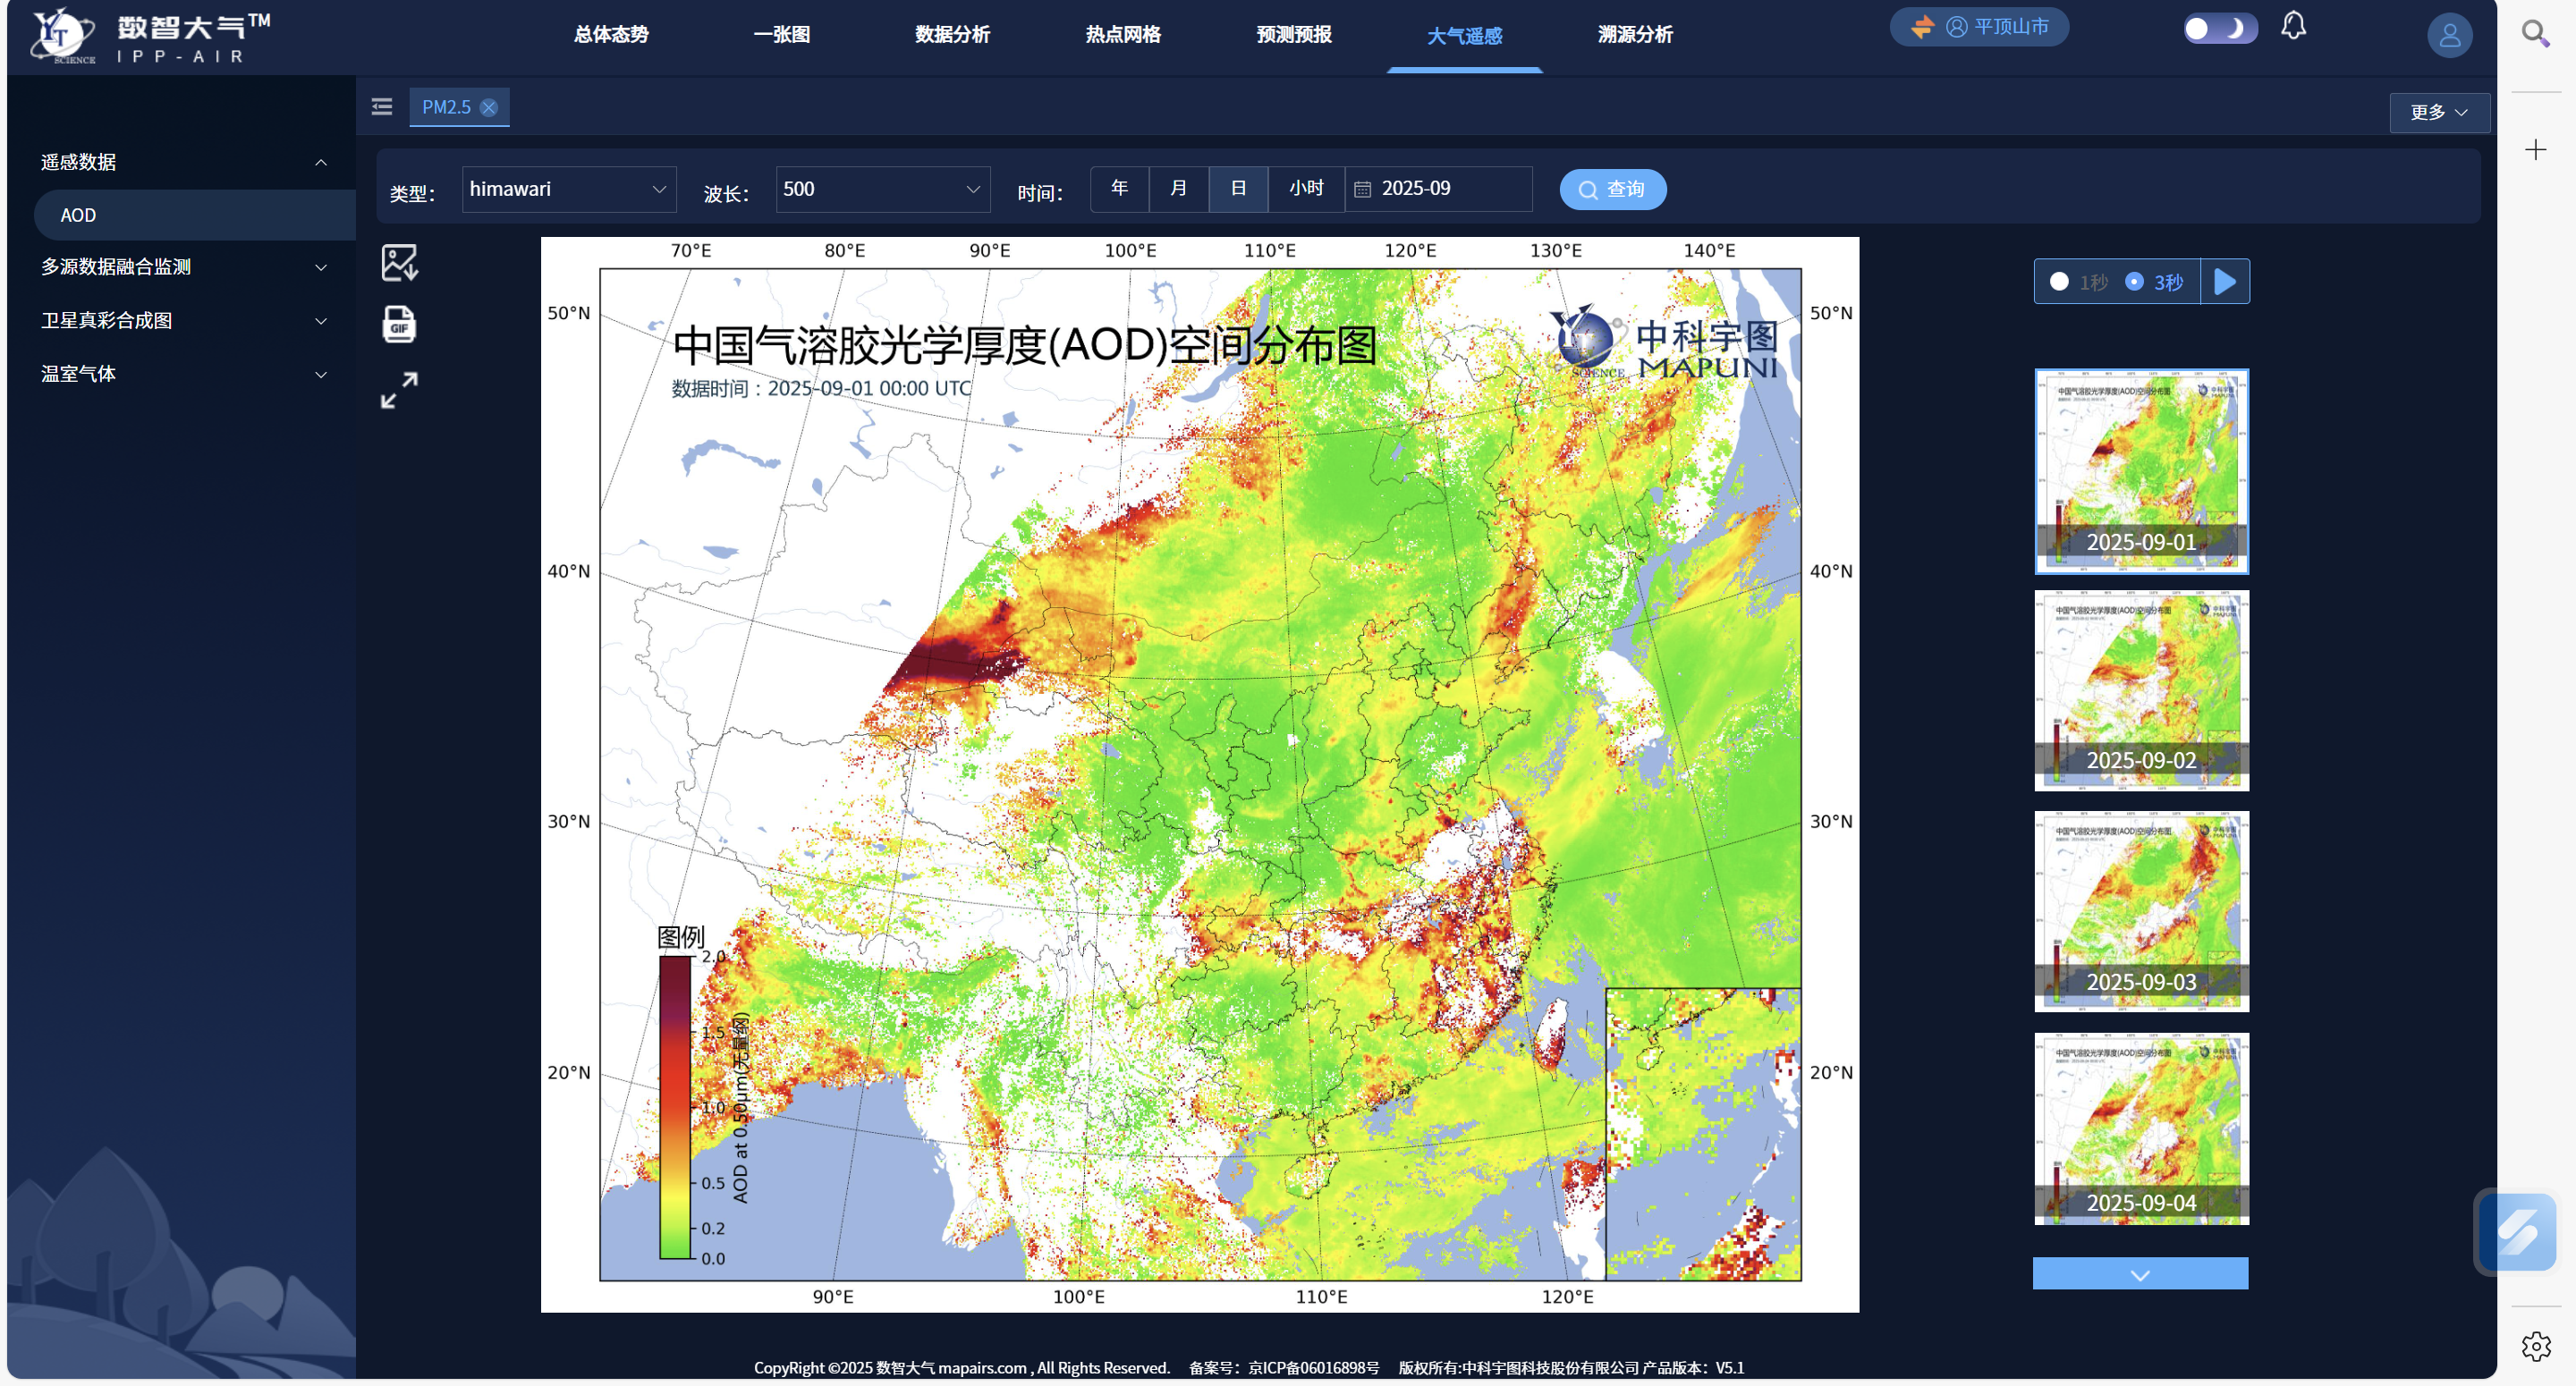Open the user profile avatar icon
The height and width of the screenshot is (1386, 2576).
pos(2449,35)
